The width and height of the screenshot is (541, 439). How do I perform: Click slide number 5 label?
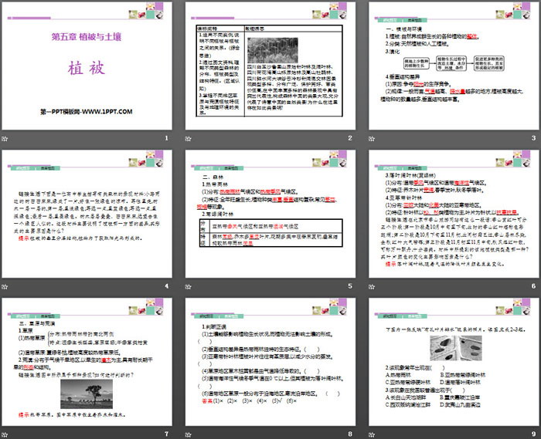click(350, 286)
